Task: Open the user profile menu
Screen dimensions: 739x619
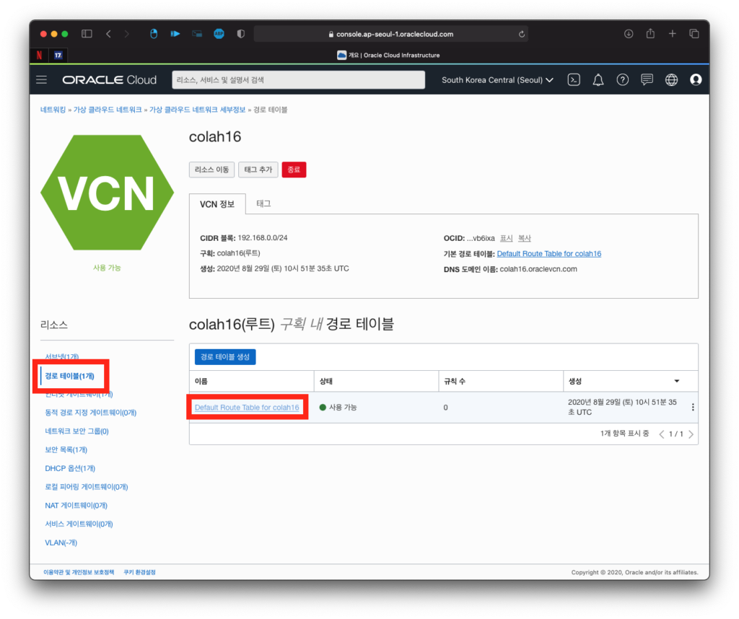Action: 696,80
